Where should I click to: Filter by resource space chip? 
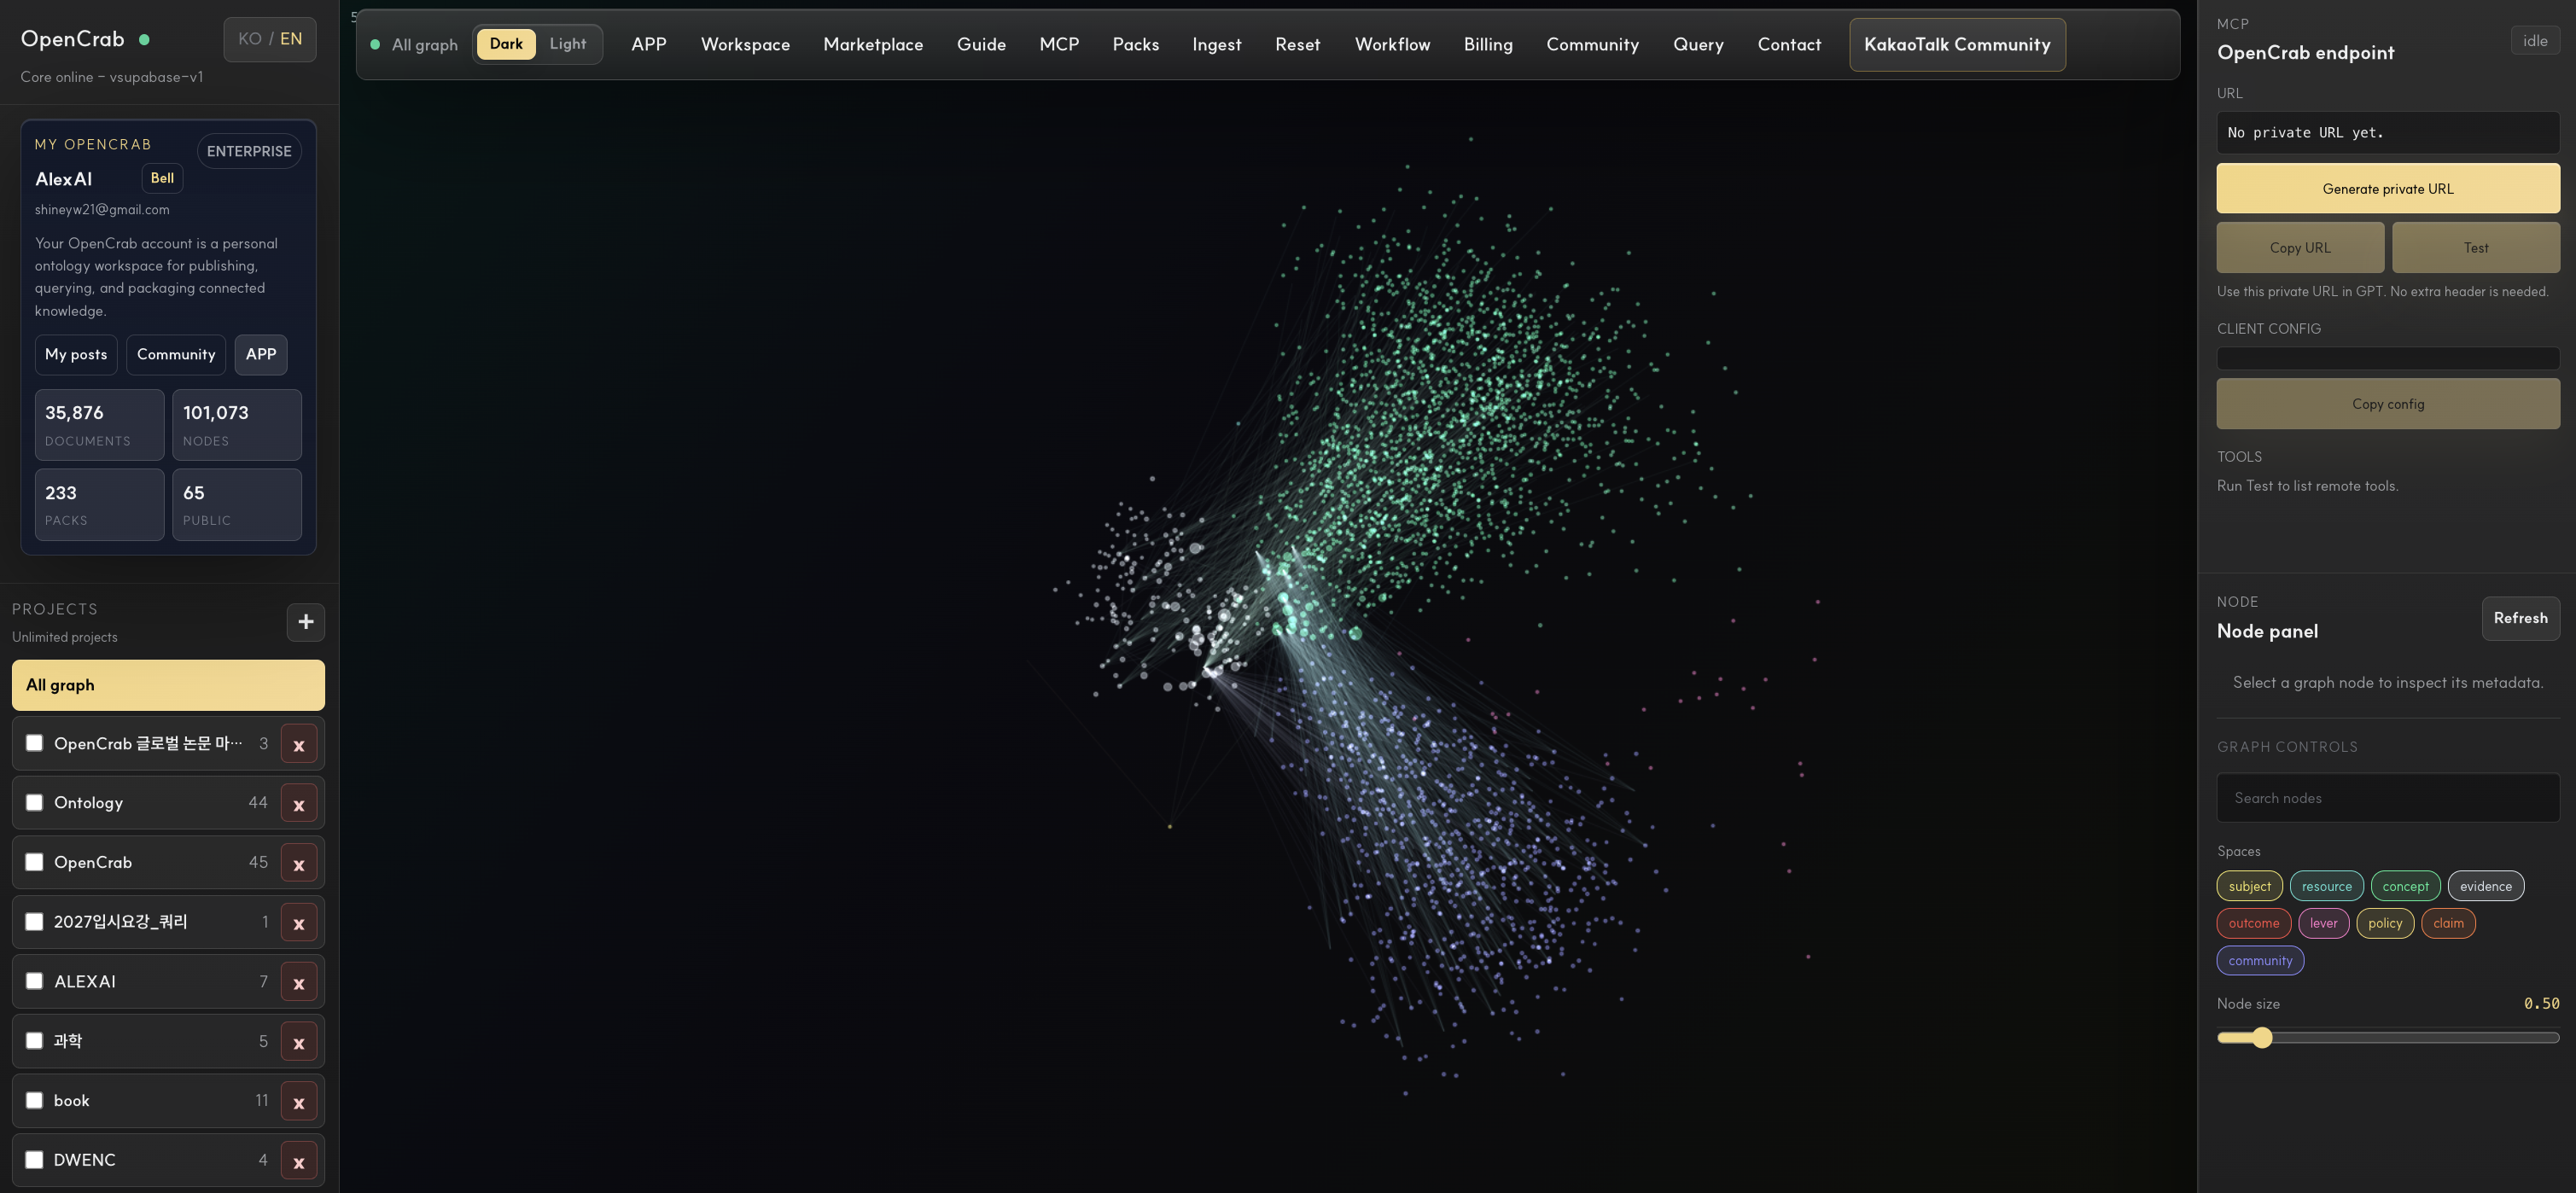point(2326,886)
